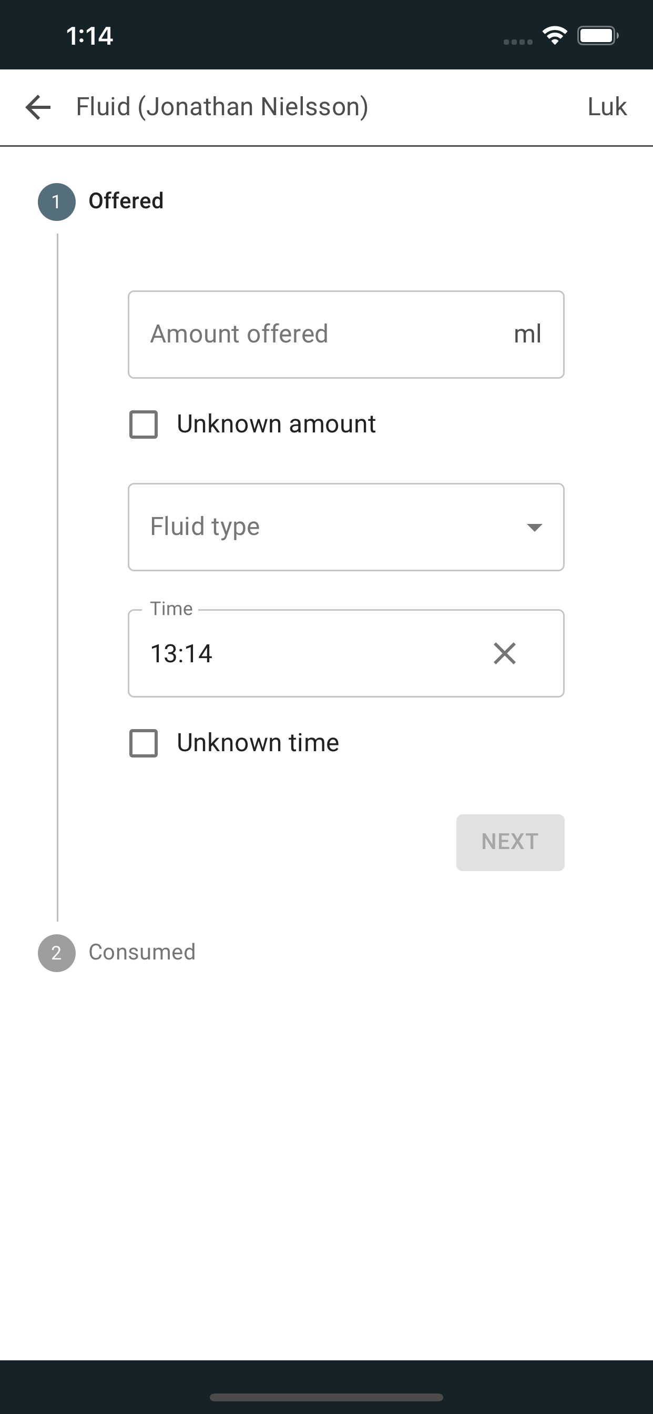Focus the Amount offered input field
Screen dimensions: 653x1414
point(324,334)
